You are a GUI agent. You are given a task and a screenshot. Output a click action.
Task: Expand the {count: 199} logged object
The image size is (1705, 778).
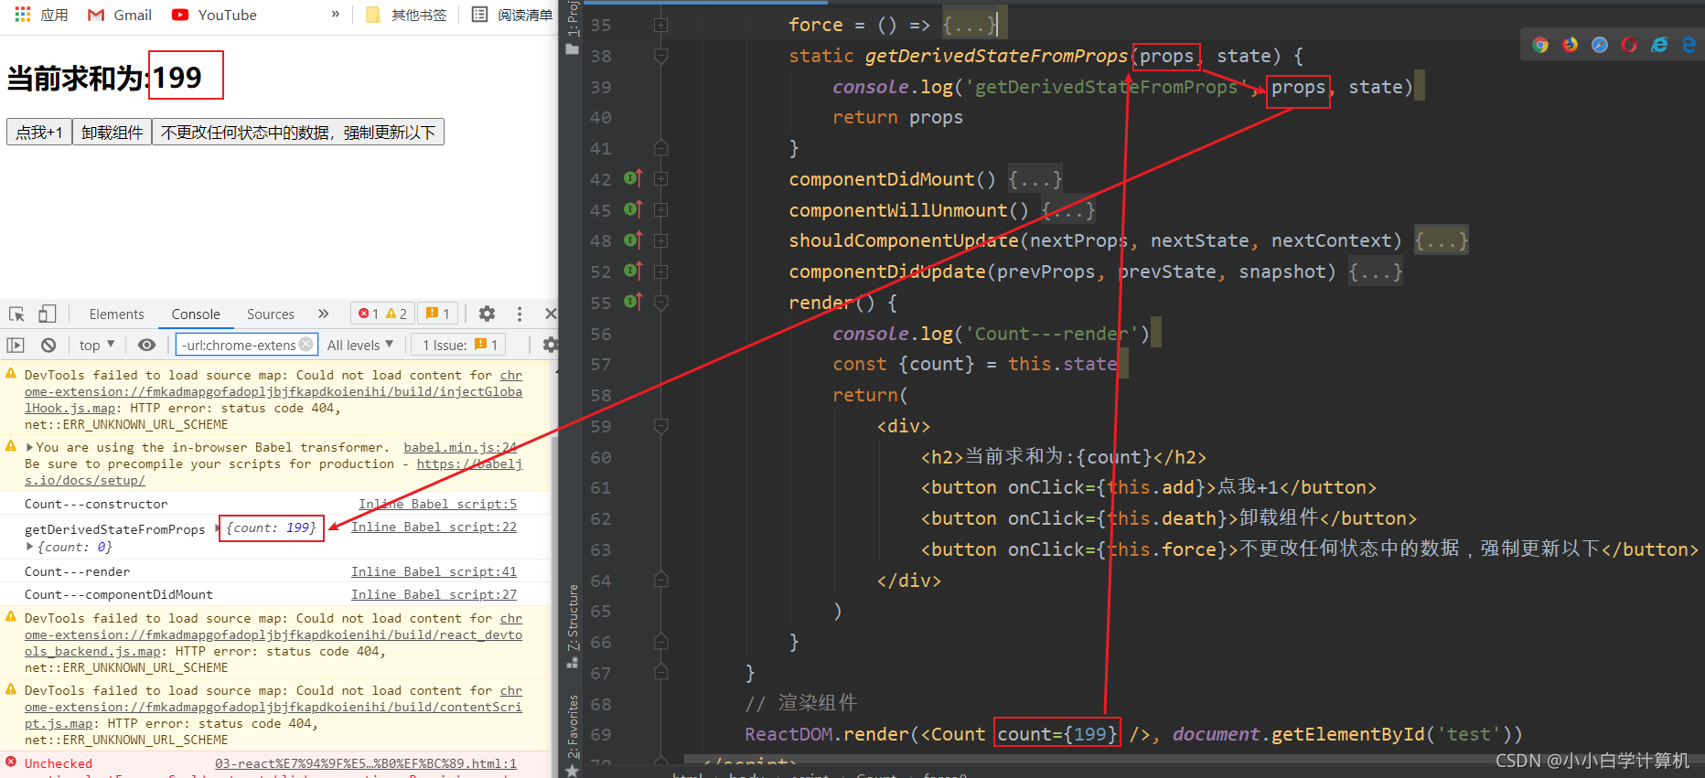click(217, 528)
